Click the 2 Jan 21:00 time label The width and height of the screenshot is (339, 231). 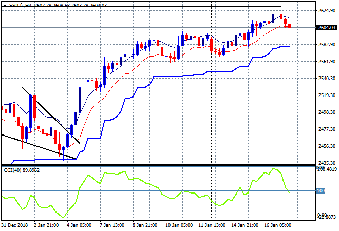tap(46, 225)
